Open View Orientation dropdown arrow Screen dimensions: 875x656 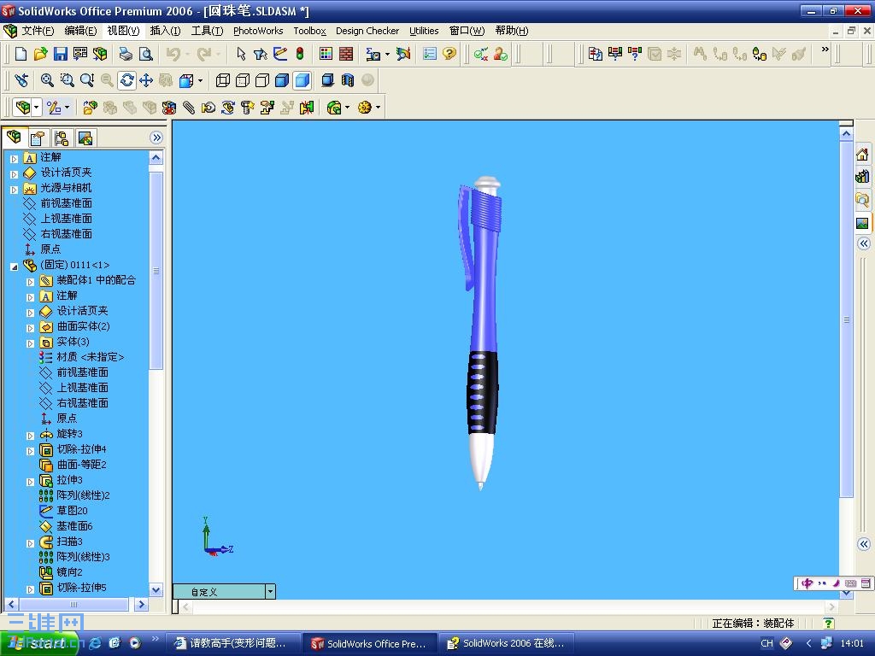pos(200,81)
